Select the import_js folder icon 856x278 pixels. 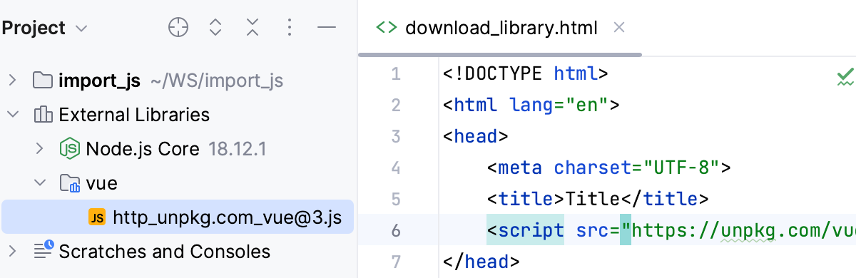pyautogui.click(x=43, y=80)
